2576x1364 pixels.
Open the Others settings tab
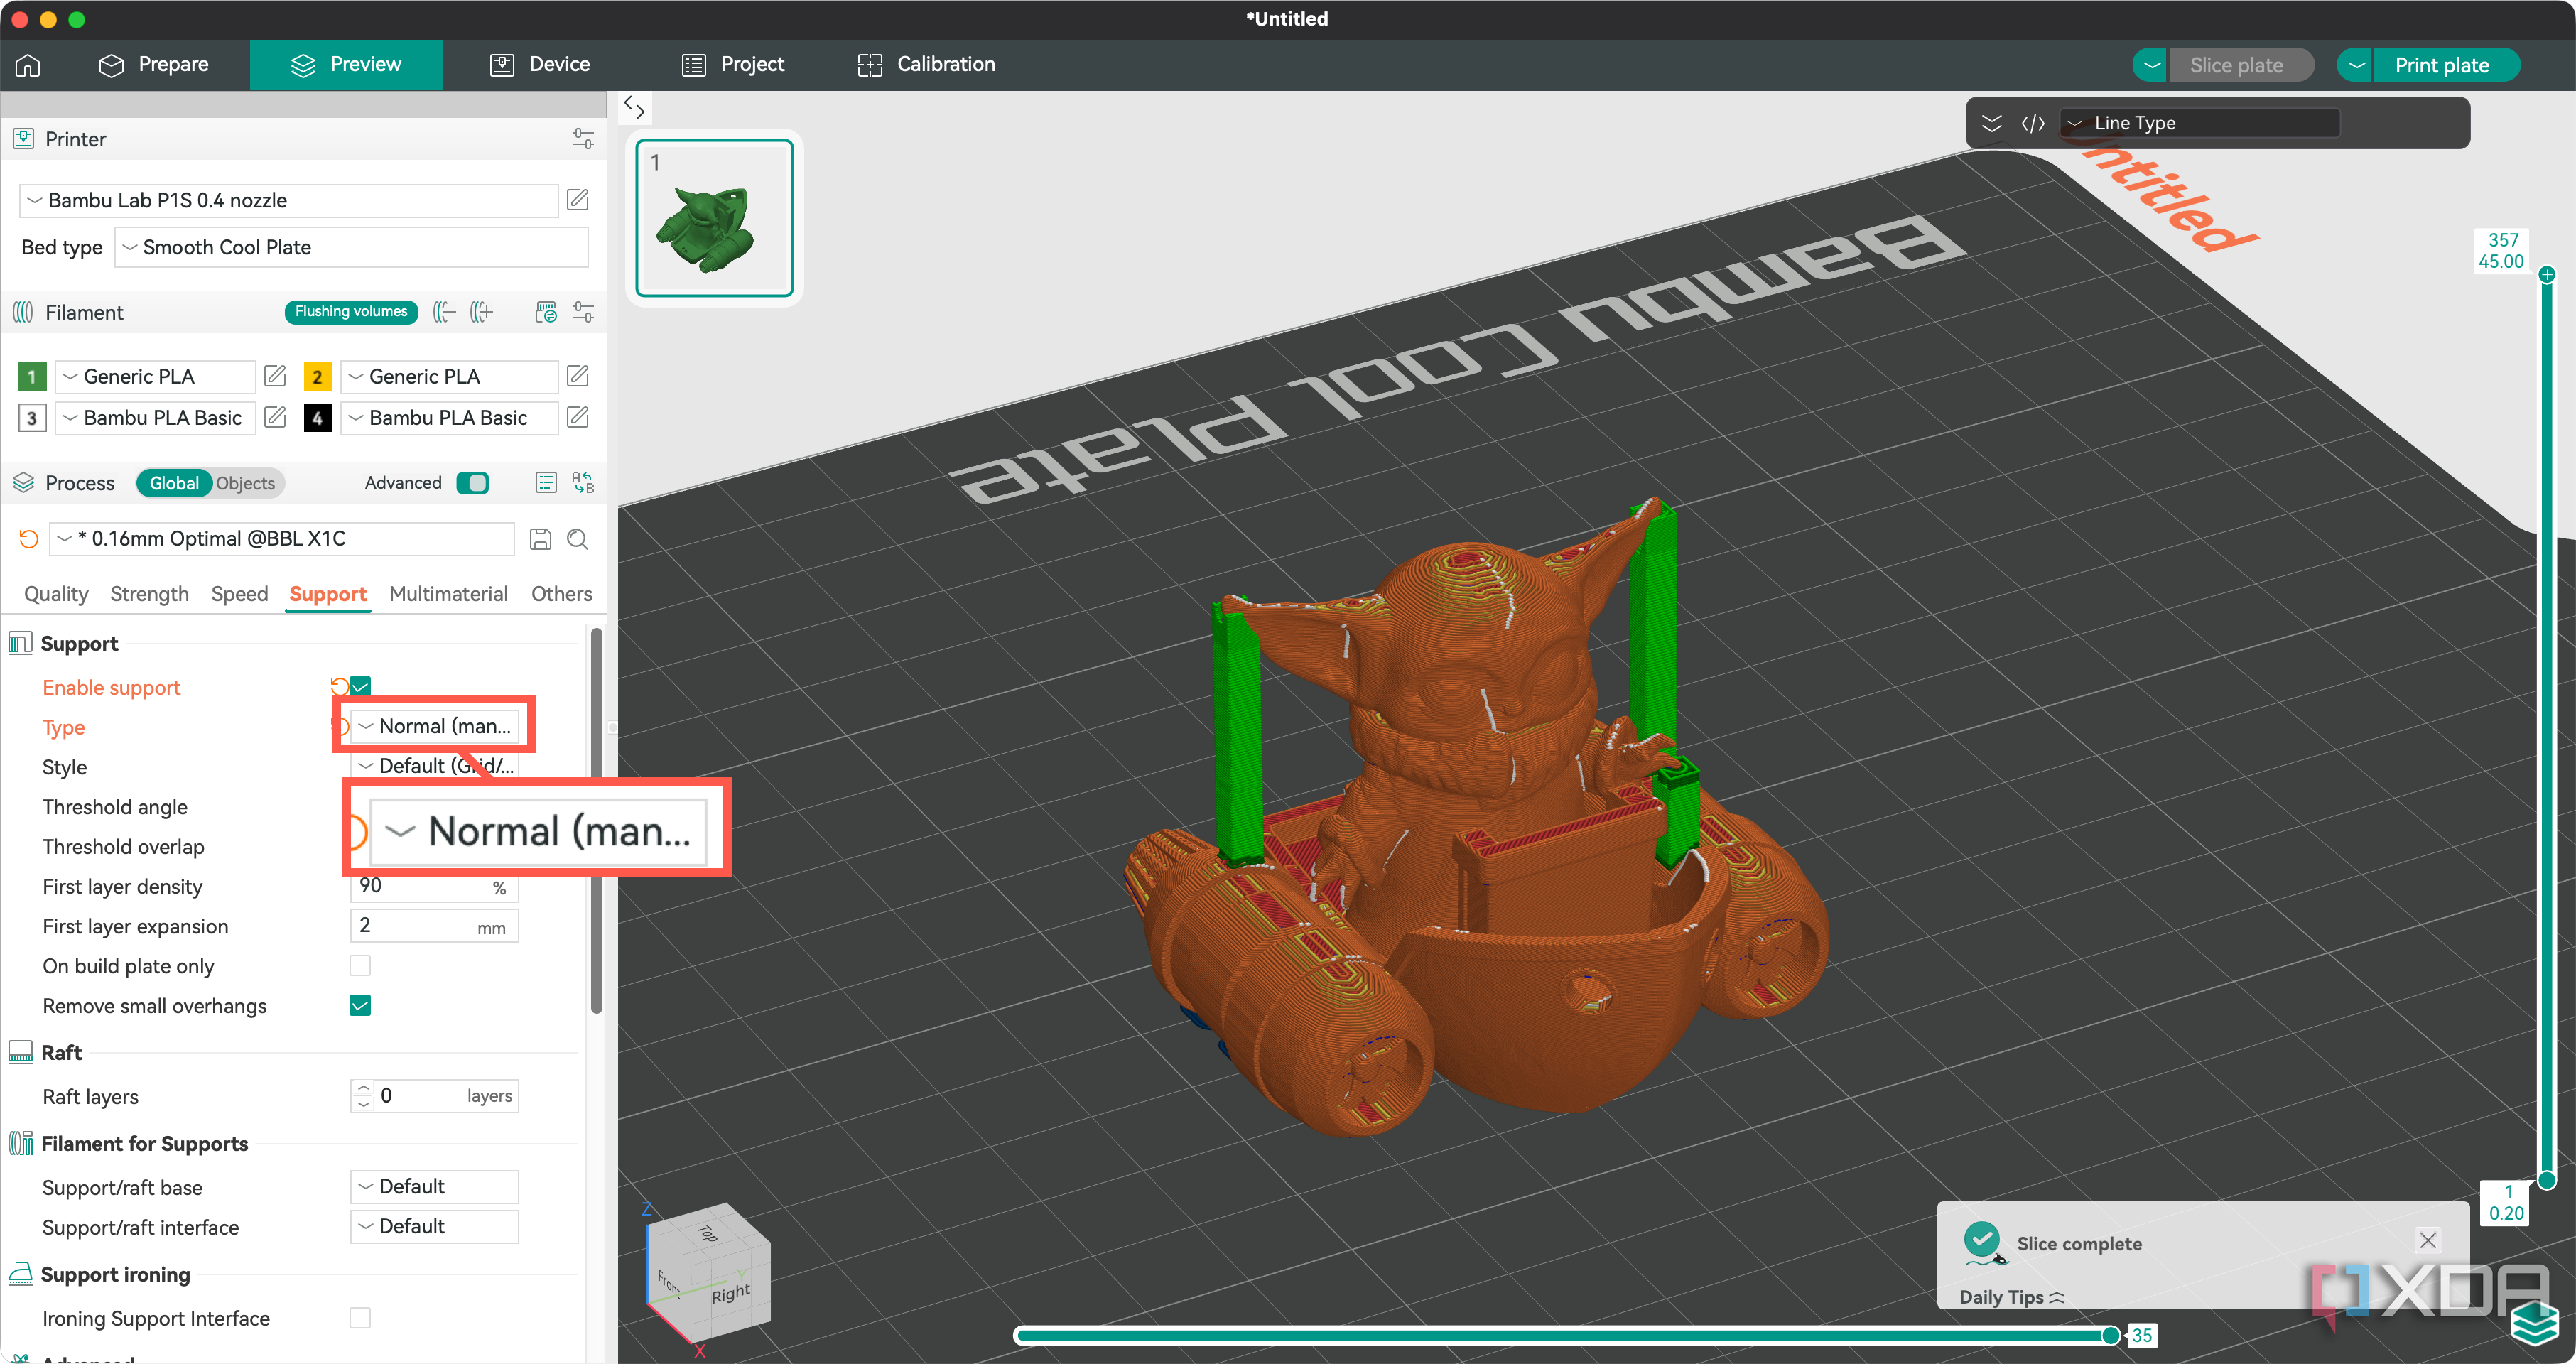[x=561, y=594]
